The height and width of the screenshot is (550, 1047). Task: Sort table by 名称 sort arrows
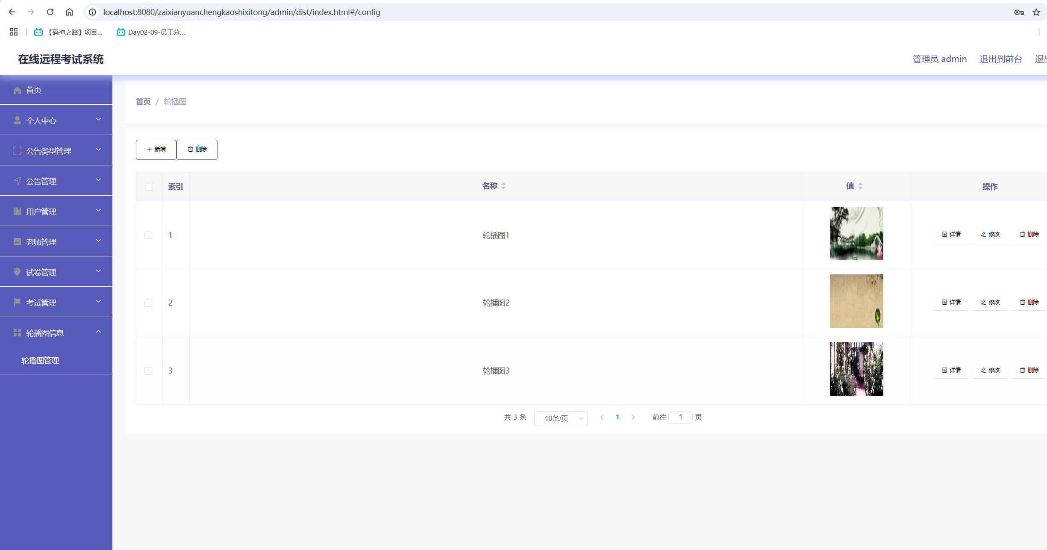[x=503, y=186]
